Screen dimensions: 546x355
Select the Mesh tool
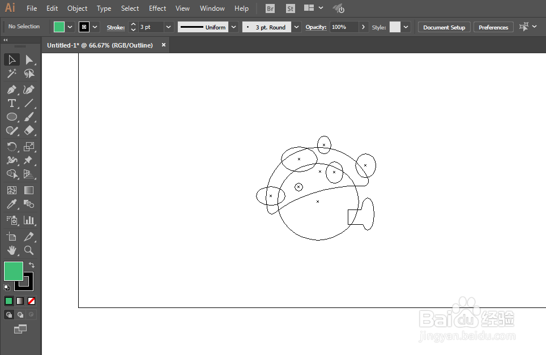[11, 190]
